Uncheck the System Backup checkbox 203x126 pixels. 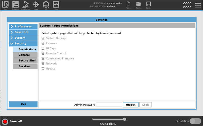click(43, 38)
